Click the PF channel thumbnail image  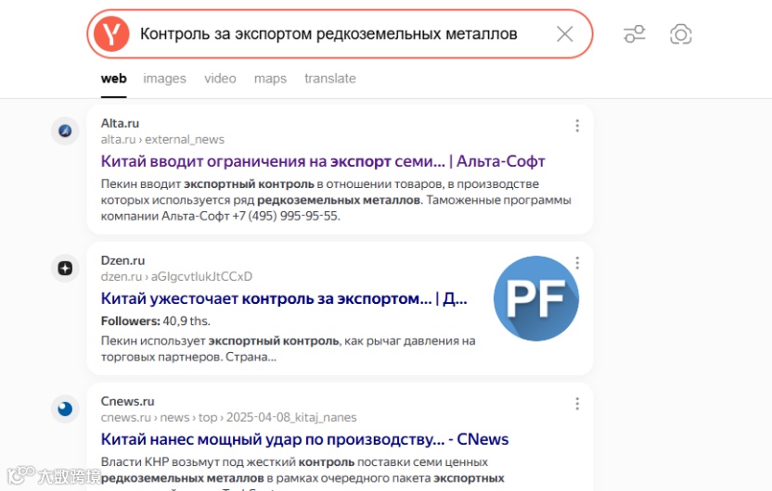[x=536, y=298]
